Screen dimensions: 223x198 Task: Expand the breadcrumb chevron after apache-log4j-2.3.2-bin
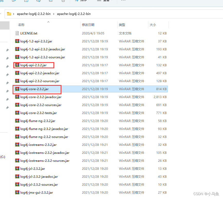pyautogui.click(x=53, y=14)
